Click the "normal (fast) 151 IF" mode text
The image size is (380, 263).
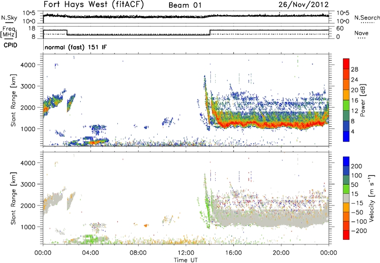click(76, 47)
